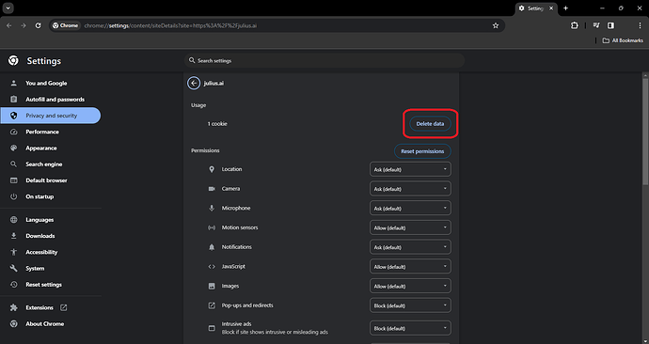Image resolution: width=649 pixels, height=344 pixels.
Task: Select Privacy and security section
Action: (51, 116)
